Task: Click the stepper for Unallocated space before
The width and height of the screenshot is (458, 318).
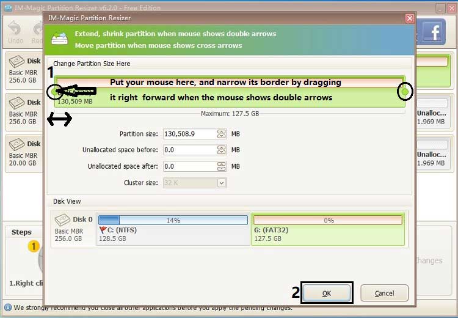Action: (x=221, y=150)
